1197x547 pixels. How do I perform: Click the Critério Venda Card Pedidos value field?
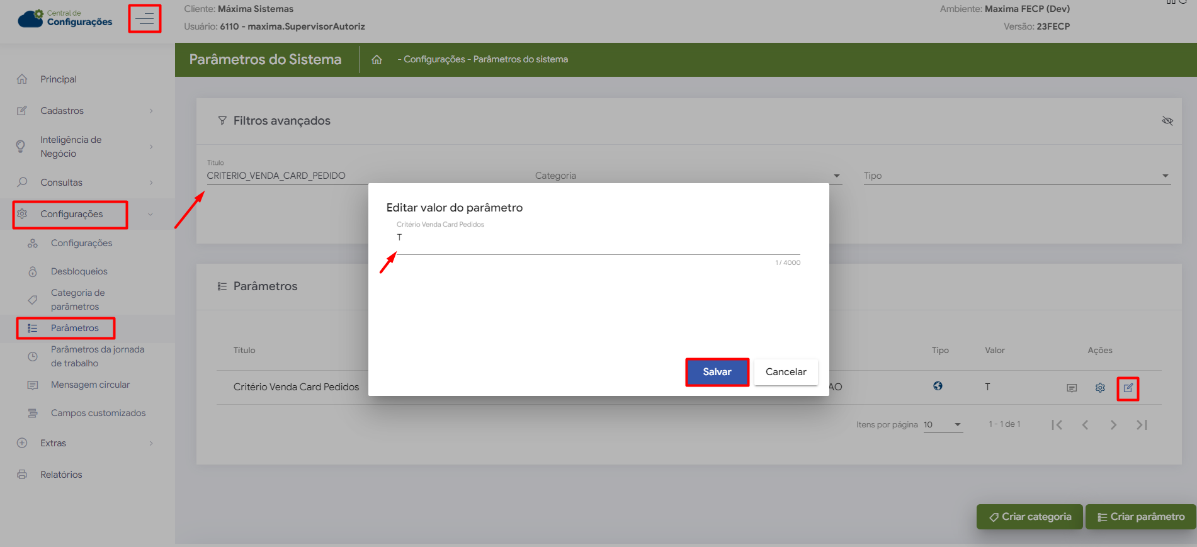(597, 239)
